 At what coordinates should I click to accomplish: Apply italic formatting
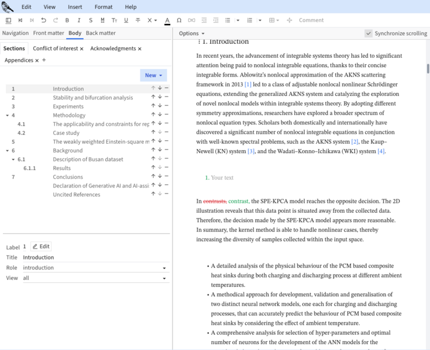79,20
